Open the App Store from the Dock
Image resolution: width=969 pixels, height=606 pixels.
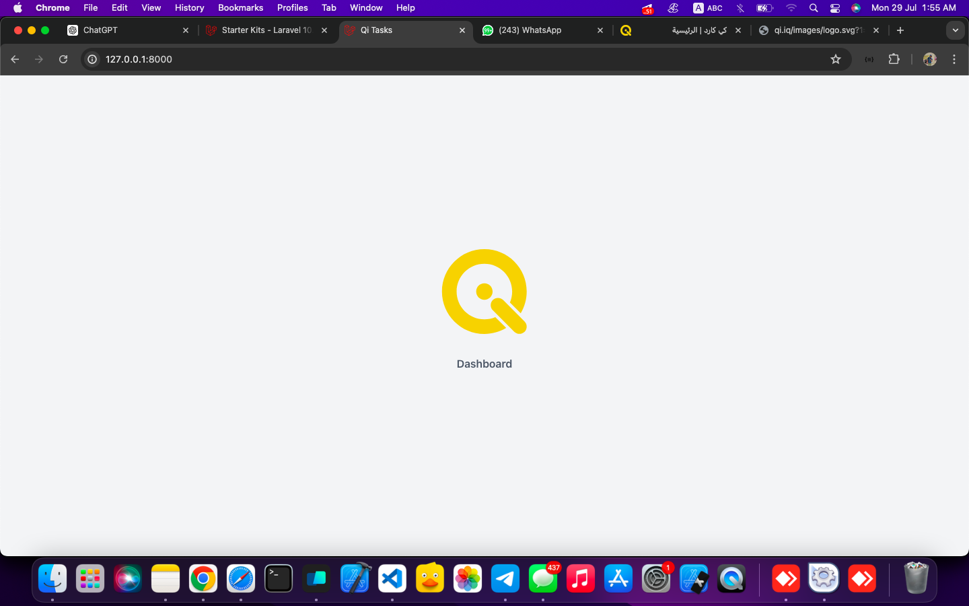pyautogui.click(x=618, y=578)
